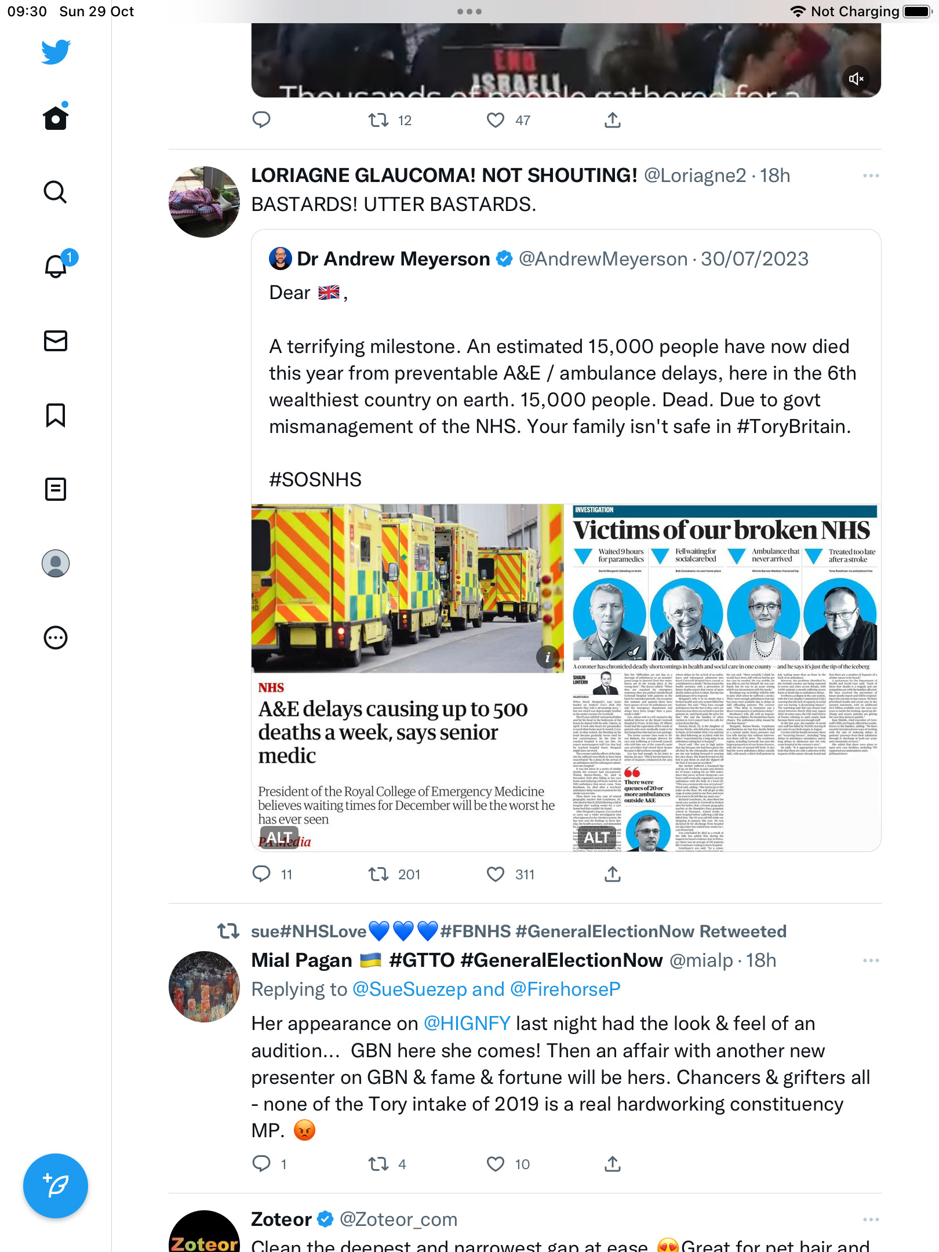Image resolution: width=939 pixels, height=1252 pixels.
Task: Open the Profile avatar icon
Action: pos(56,563)
